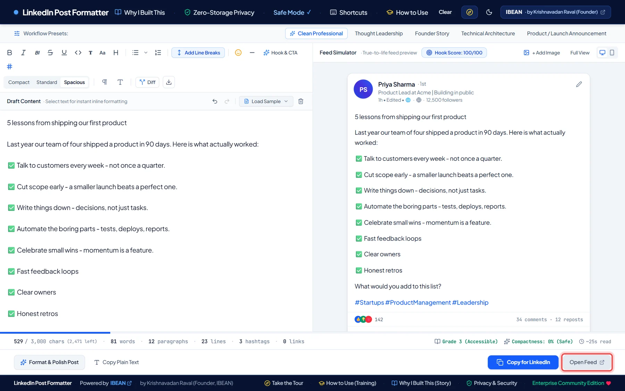Viewport: 625px width, 391px height.
Task: Click the Add Line Breaks button
Action: [198, 53]
